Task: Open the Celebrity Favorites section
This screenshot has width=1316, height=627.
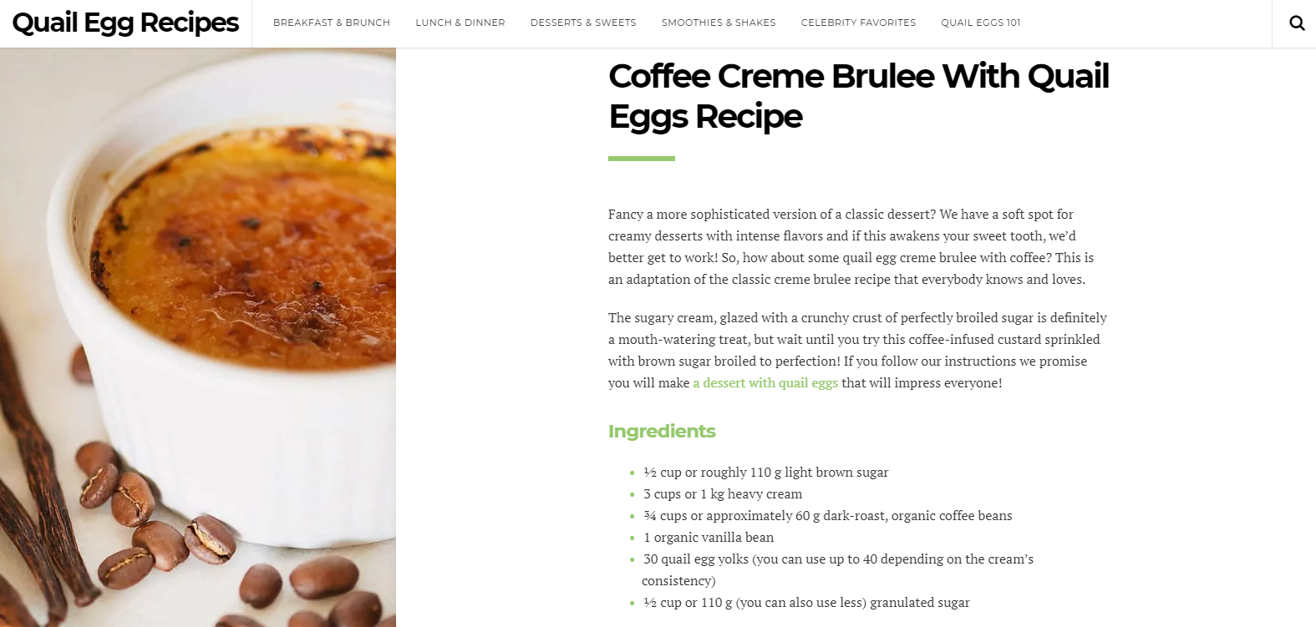Action: tap(858, 23)
